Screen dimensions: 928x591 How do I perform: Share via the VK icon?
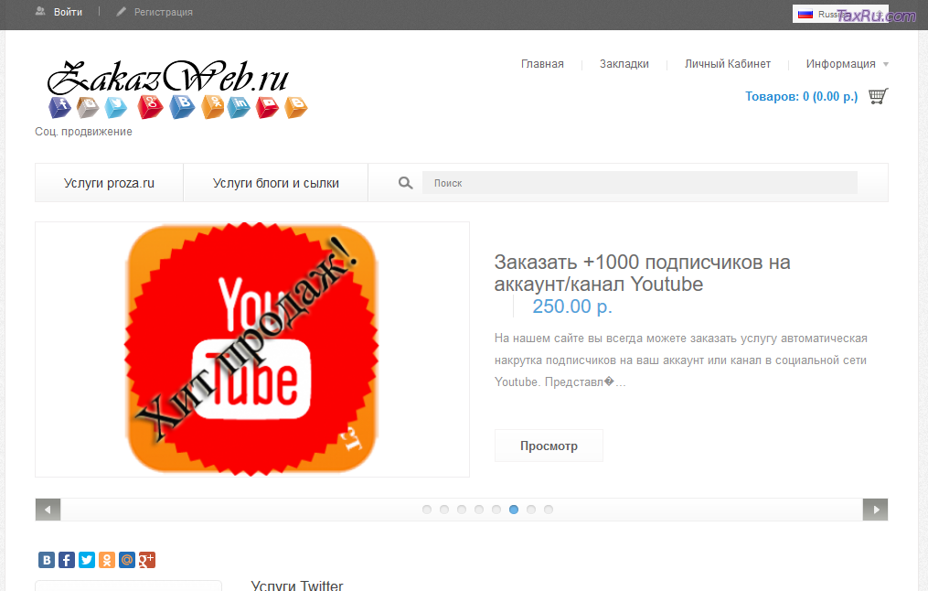(46, 560)
